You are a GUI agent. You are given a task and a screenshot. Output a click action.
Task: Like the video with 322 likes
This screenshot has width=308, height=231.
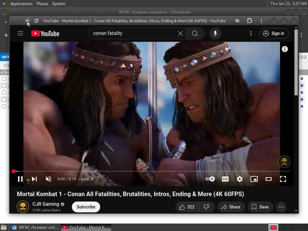(x=187, y=207)
